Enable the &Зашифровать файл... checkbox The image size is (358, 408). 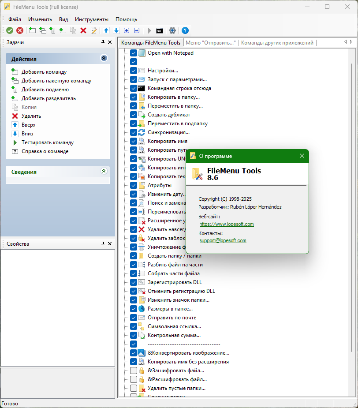point(134,370)
